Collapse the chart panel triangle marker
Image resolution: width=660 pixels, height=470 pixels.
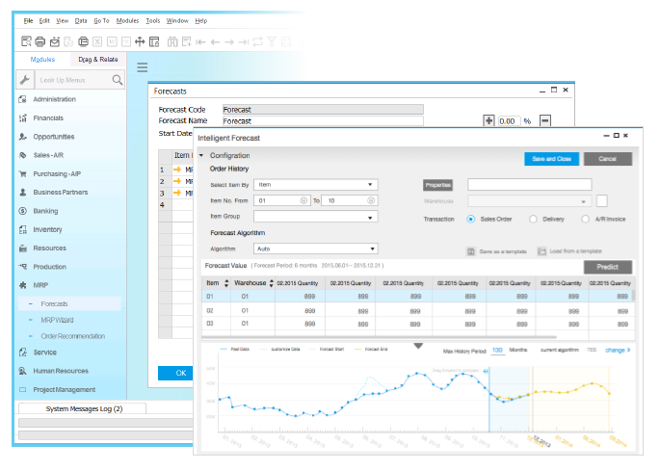click(418, 346)
